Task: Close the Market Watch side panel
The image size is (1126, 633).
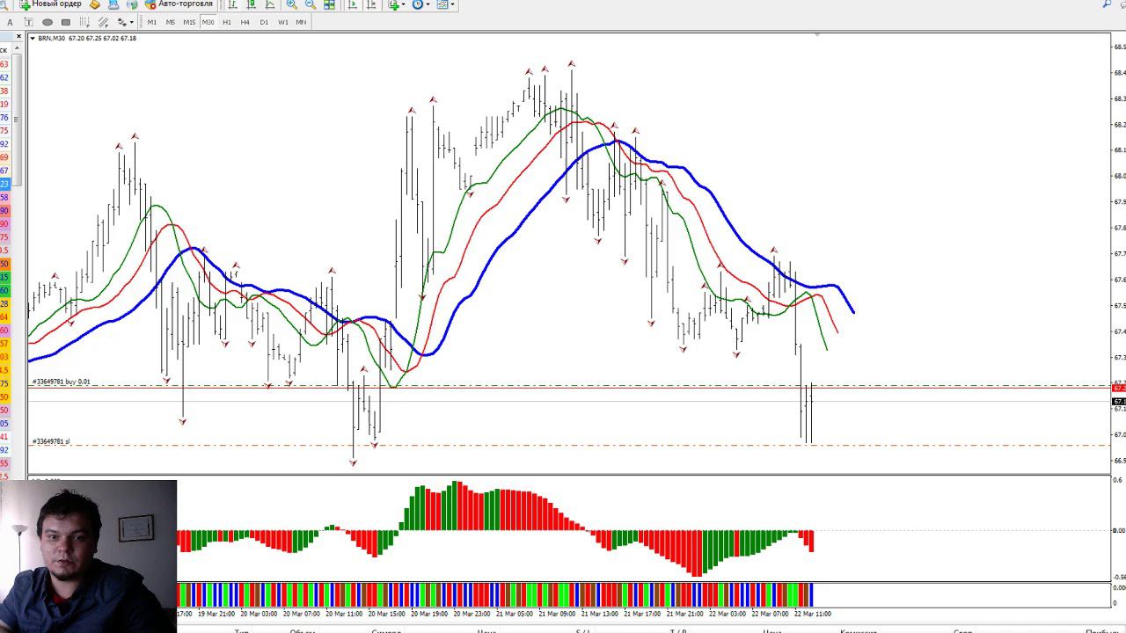Action: (x=18, y=36)
